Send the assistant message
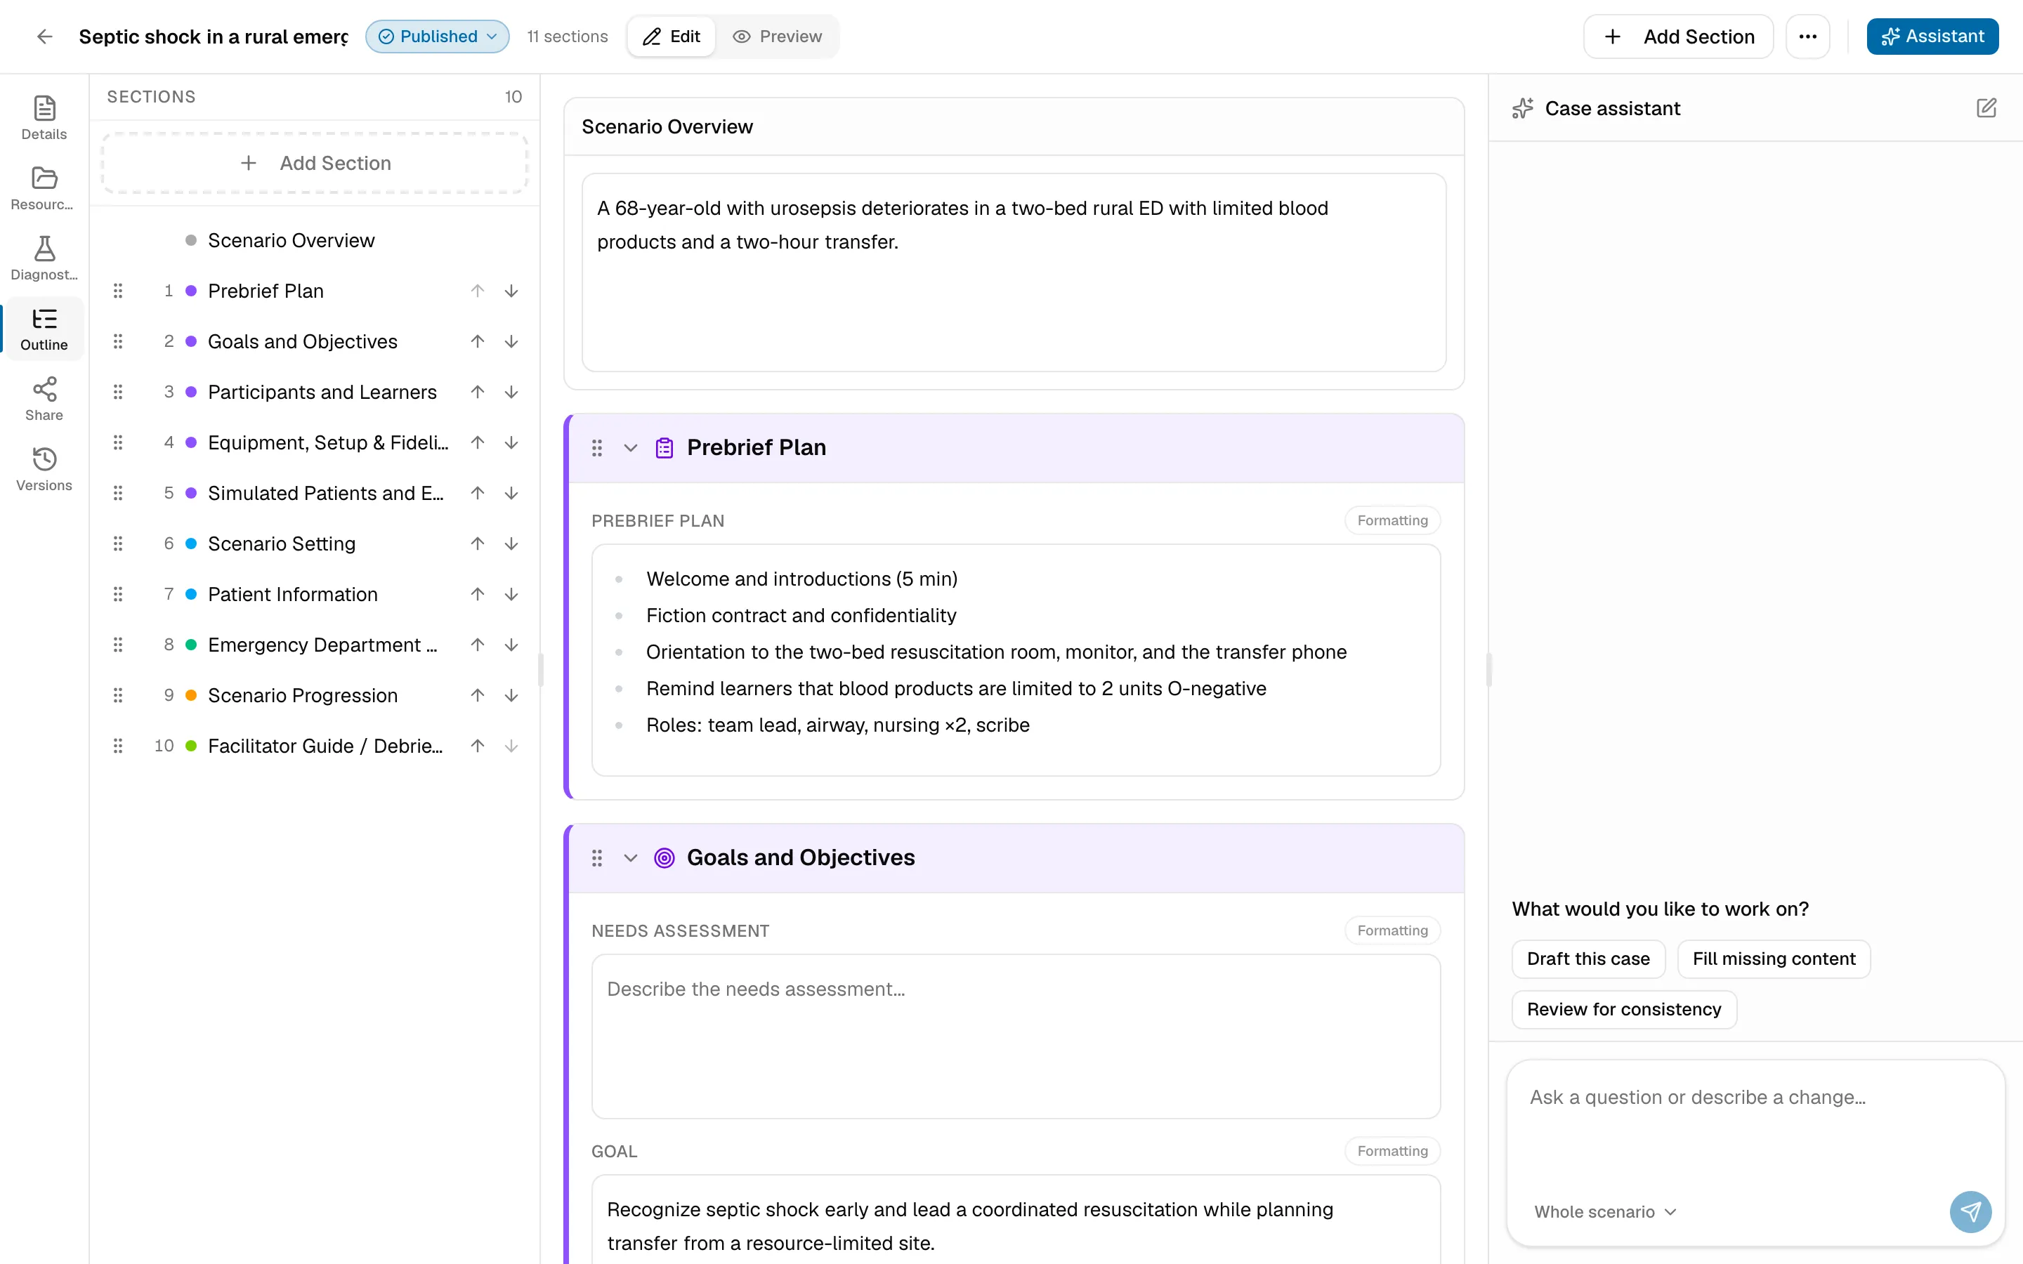 [x=1970, y=1211]
